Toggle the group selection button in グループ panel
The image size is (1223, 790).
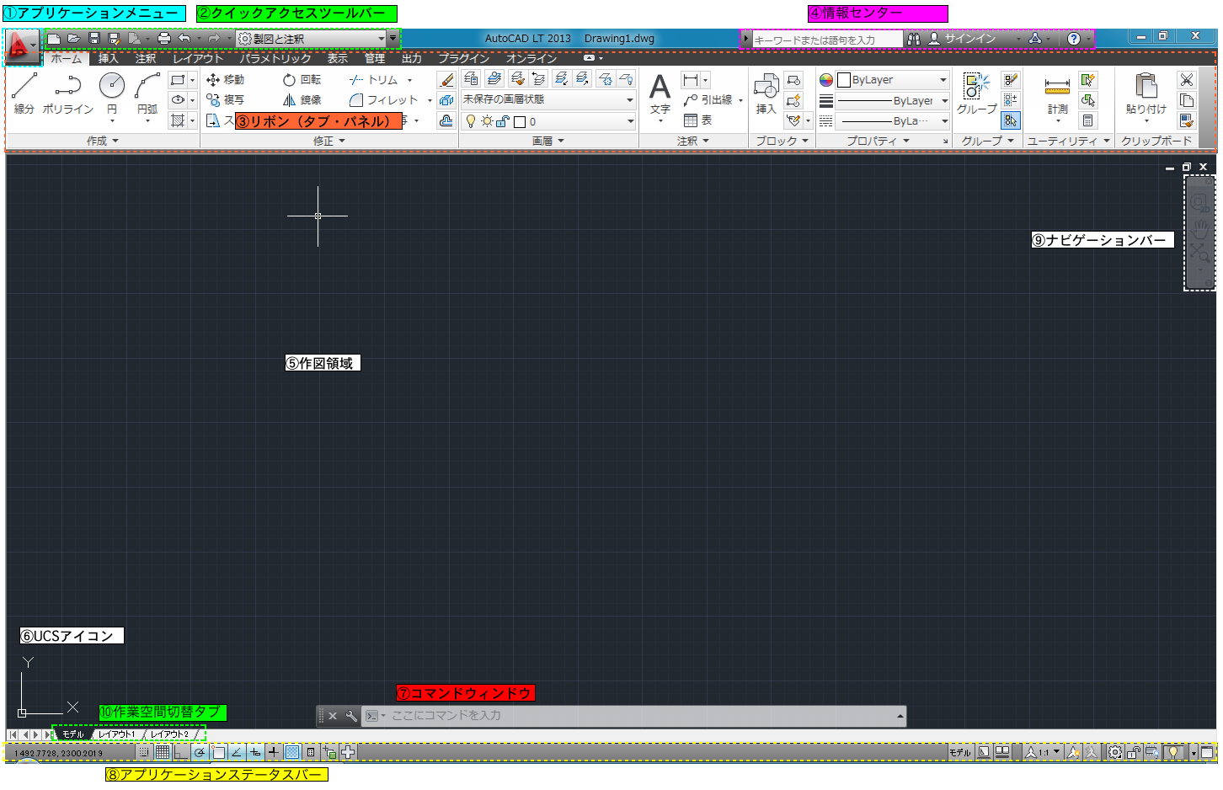[x=1010, y=120]
